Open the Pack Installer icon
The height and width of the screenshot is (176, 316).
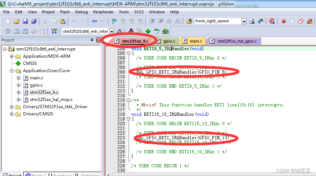(166, 31)
